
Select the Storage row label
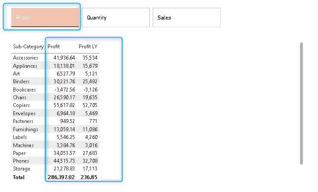[22, 169]
